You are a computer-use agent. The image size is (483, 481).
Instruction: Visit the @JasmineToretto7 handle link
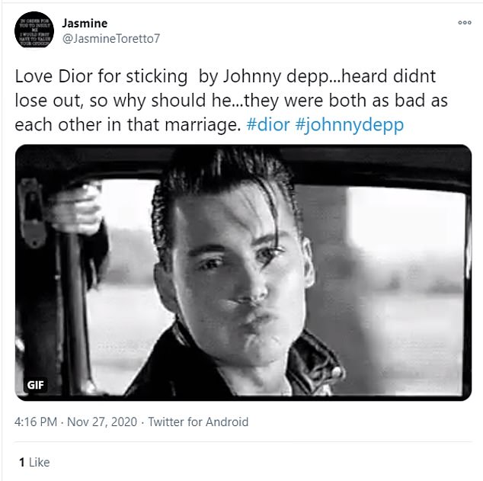pos(110,38)
